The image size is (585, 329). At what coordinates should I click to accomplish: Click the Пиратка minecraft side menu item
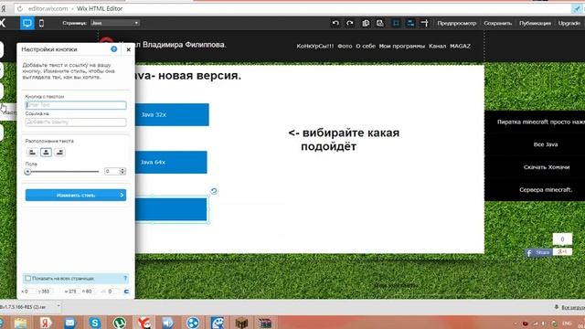click(540, 122)
